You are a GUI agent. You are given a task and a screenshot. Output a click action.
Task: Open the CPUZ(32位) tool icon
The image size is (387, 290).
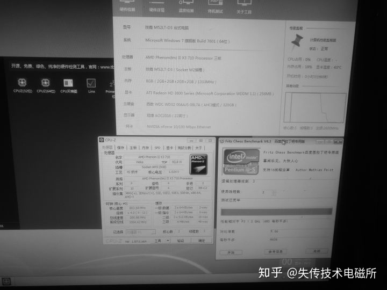(x=22, y=85)
